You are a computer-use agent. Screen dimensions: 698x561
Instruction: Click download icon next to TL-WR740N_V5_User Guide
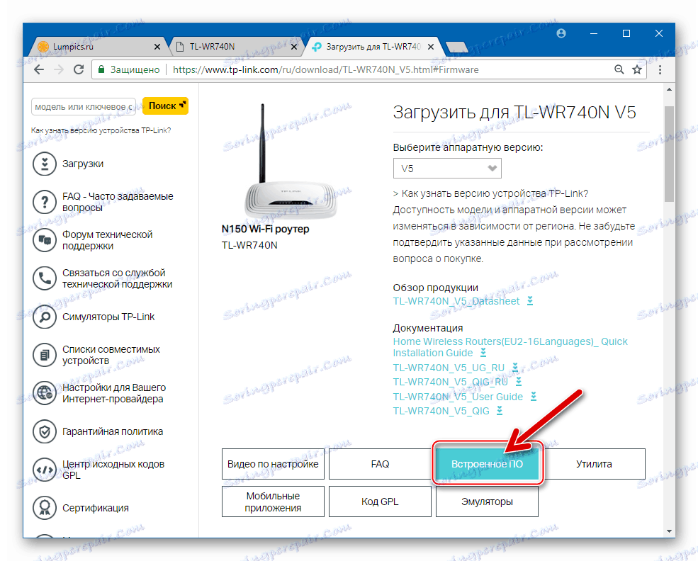coord(534,397)
